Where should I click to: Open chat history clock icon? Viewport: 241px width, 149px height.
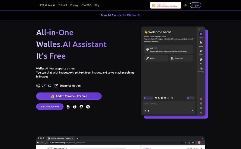click(162, 98)
